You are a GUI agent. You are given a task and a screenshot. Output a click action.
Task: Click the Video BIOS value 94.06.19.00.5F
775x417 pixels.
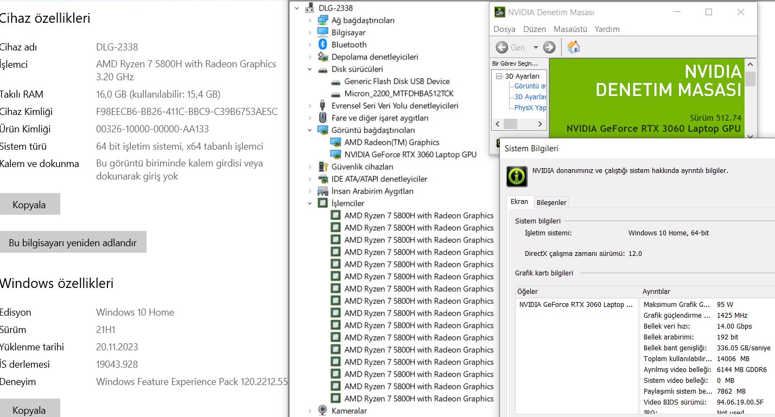(740, 402)
